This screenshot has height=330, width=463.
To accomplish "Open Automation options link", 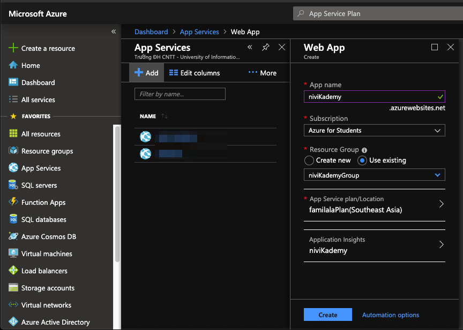I will pyautogui.click(x=390, y=314).
